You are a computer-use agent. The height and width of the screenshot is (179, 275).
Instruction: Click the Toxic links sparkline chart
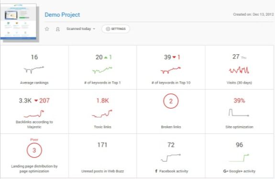coord(102,113)
